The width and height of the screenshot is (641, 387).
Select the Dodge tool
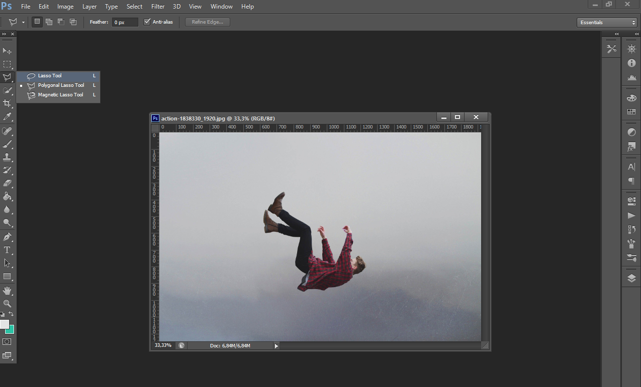click(x=7, y=222)
